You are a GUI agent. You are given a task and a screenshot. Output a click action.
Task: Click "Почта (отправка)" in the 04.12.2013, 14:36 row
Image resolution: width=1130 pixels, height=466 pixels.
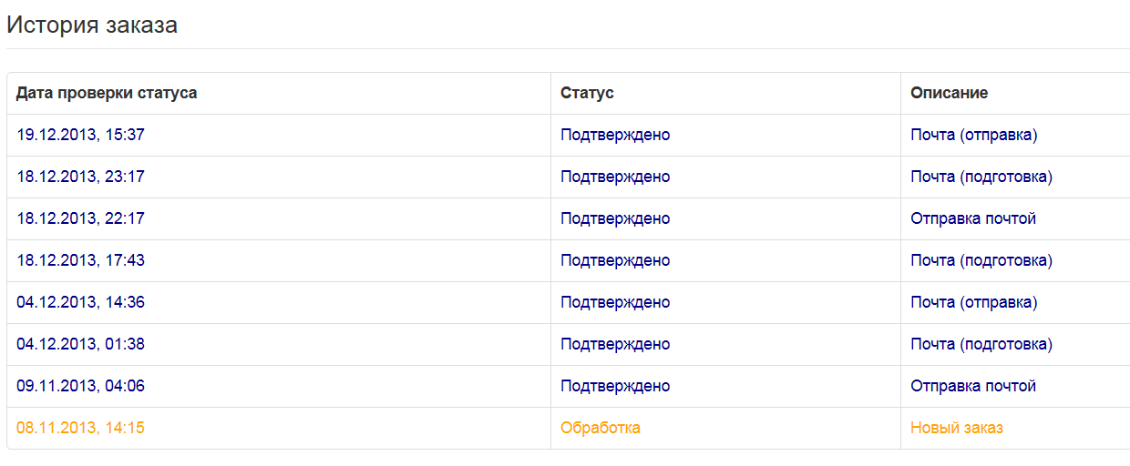point(974,302)
